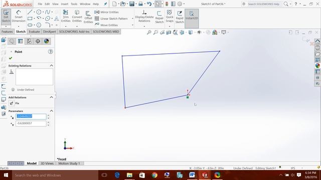This screenshot has height=180, width=321.
Task: Open Display/Delete Relations
Action: [x=144, y=16]
